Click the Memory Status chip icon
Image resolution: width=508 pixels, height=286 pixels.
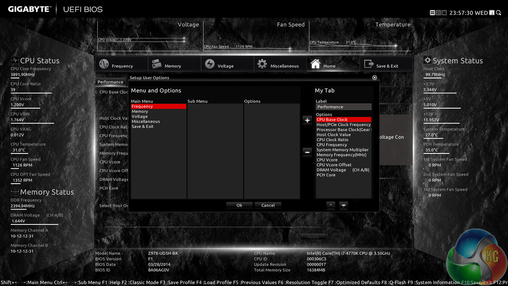pos(14,191)
